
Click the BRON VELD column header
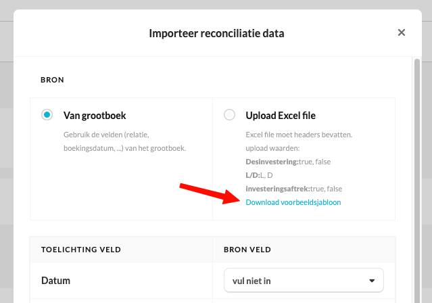pyautogui.click(x=249, y=250)
